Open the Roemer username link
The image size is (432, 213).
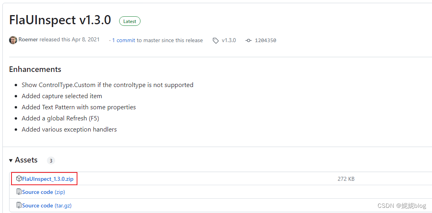(28, 40)
